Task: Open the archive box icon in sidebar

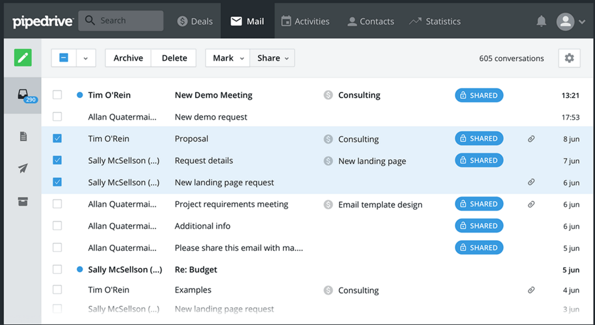Action: click(x=23, y=202)
